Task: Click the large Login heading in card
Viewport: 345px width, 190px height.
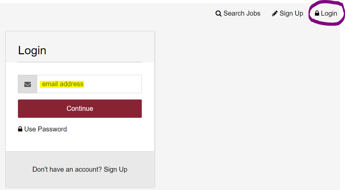Action: click(32, 51)
